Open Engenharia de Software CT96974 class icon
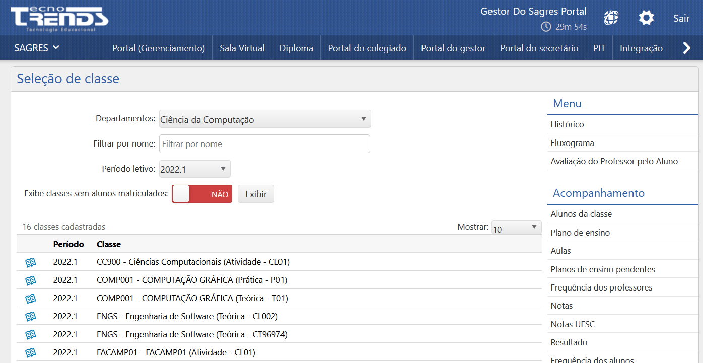The width and height of the screenshot is (703, 363). click(31, 334)
